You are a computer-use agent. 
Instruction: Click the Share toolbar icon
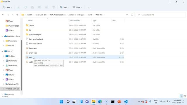46,7
